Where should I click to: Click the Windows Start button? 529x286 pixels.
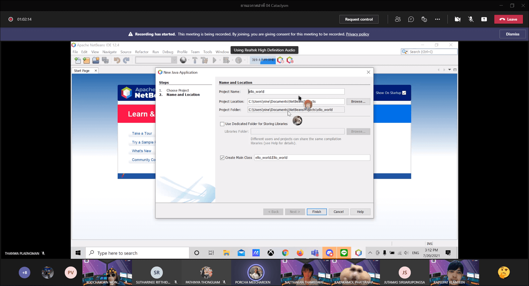(x=78, y=253)
